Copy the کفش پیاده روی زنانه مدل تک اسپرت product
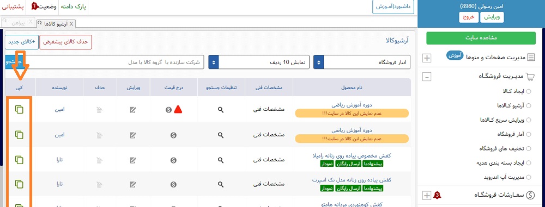 click(x=20, y=184)
